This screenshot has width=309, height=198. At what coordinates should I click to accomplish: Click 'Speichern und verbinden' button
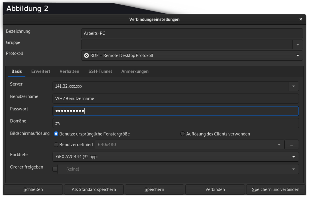pos(276,189)
